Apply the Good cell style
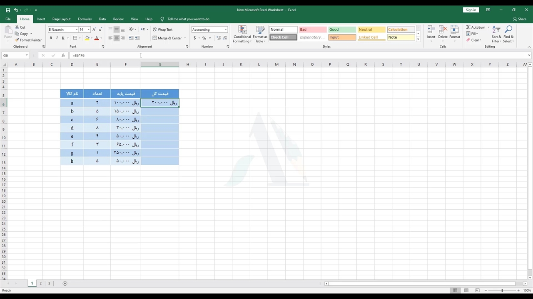 [341, 29]
